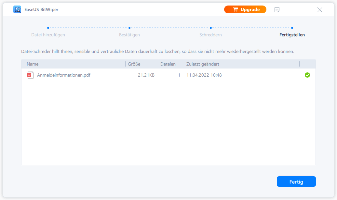This screenshot has width=337, height=200.
Task: Sort by the Name column header
Action: [x=73, y=64]
